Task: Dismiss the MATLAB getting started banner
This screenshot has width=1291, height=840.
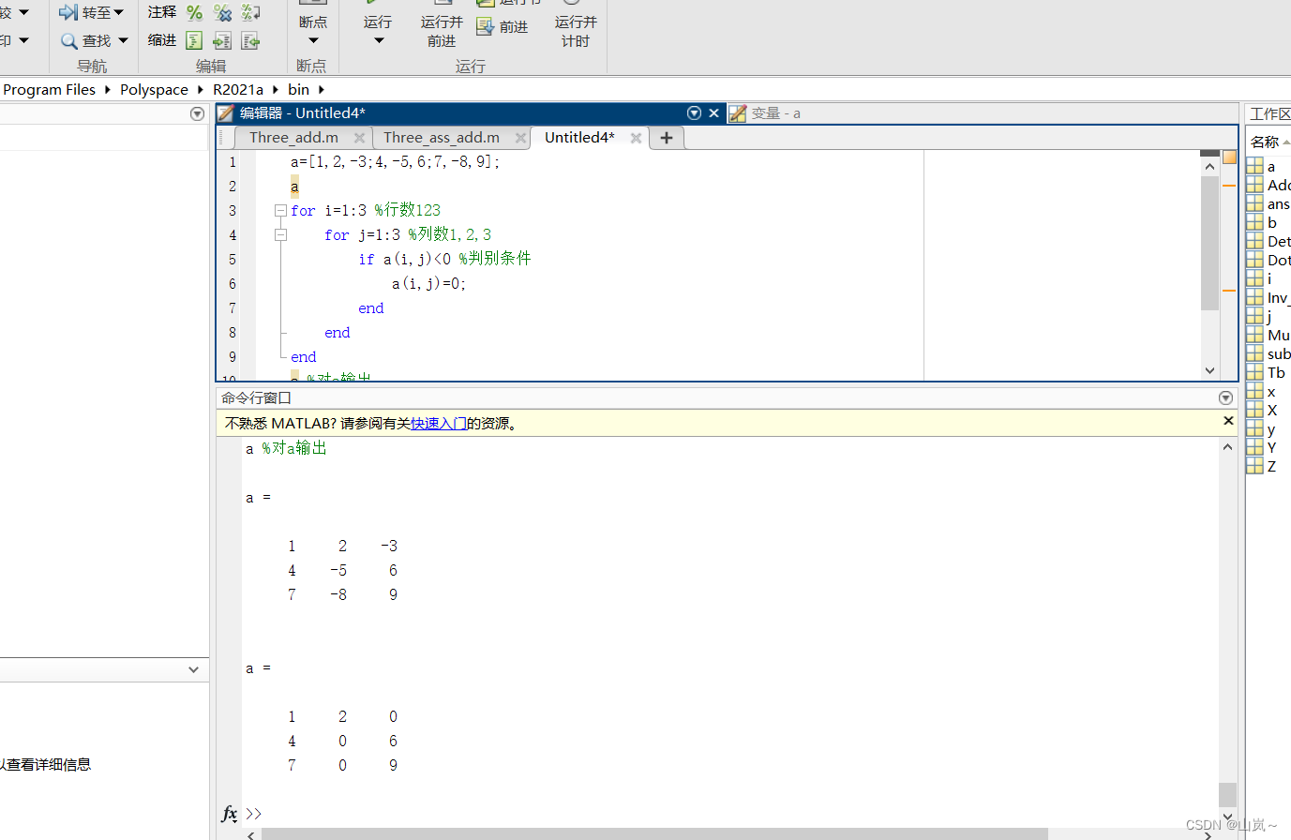Action: [x=1228, y=421]
